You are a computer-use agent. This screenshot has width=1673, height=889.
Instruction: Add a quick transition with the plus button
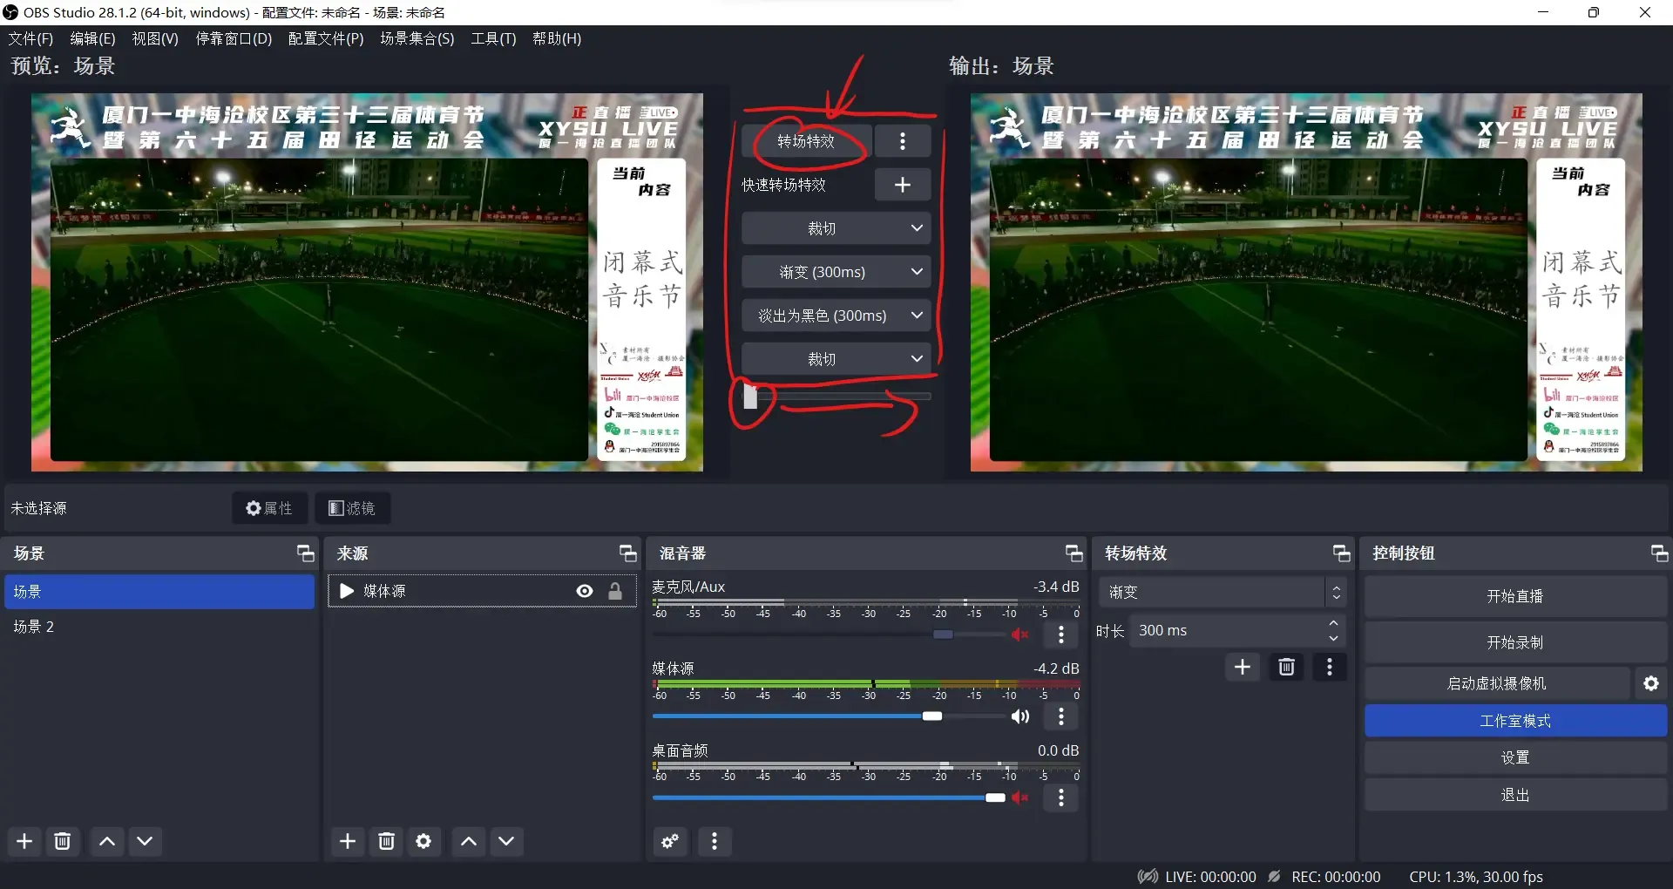click(903, 185)
